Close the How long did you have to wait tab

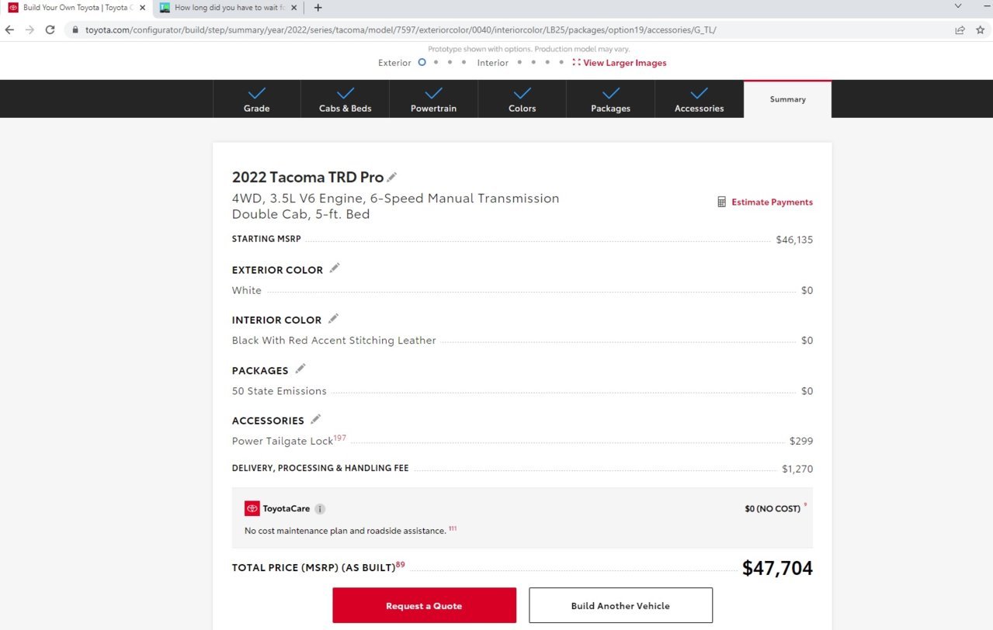coord(293,8)
